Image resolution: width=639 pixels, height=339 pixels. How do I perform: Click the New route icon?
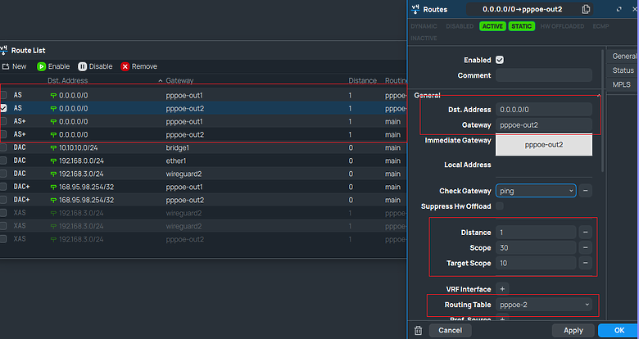(x=6, y=66)
